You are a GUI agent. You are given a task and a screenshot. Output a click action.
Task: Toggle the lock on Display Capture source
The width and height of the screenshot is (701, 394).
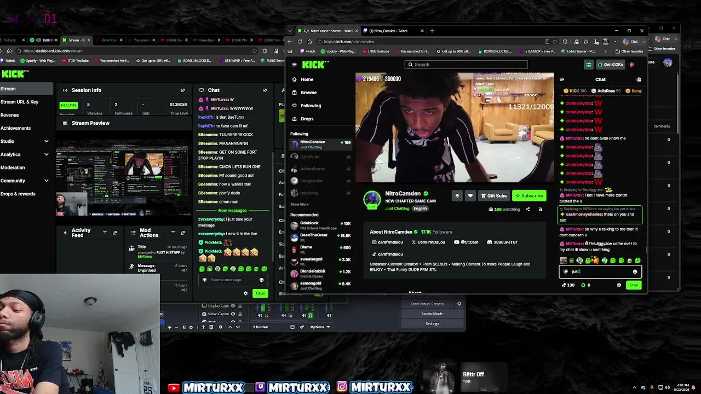tap(240, 306)
